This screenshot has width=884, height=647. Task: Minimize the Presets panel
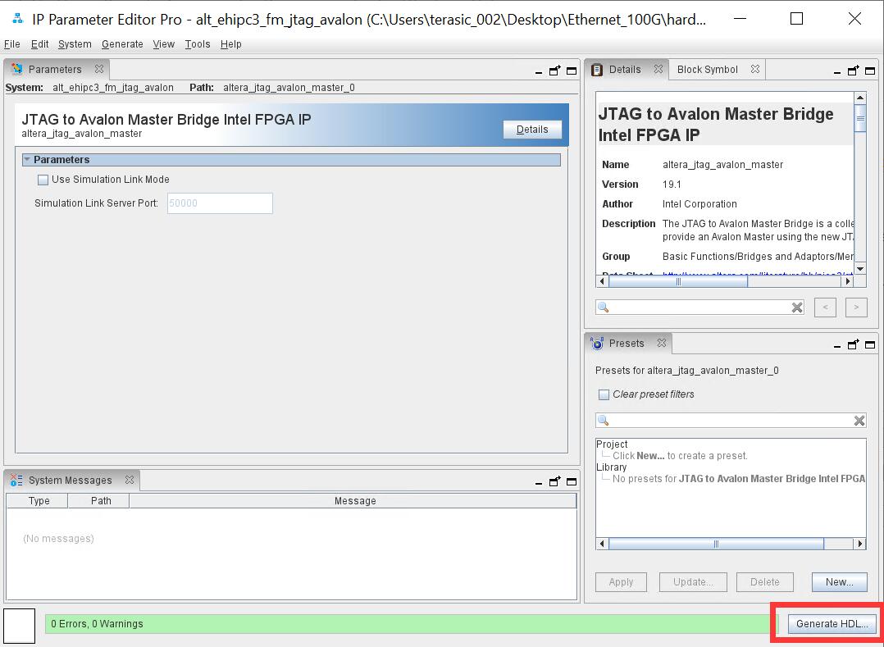837,346
